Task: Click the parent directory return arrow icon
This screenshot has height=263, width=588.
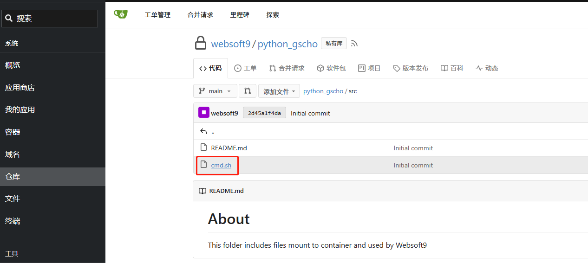Action: tap(203, 131)
